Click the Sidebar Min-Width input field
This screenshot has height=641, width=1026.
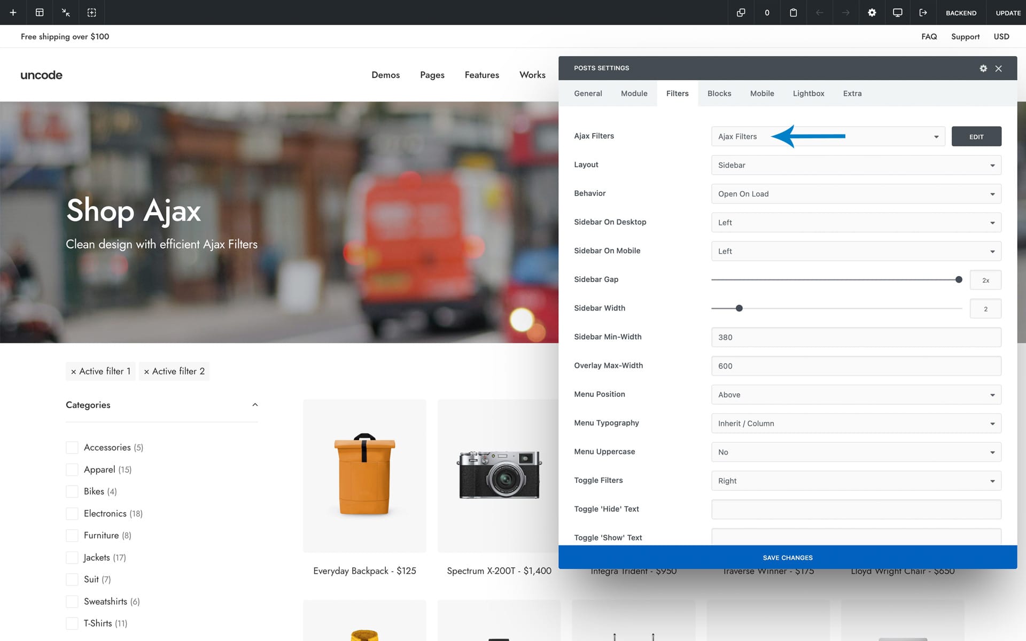856,337
